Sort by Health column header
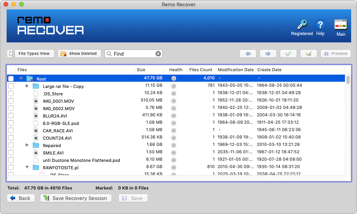357x214 pixels. point(176,70)
